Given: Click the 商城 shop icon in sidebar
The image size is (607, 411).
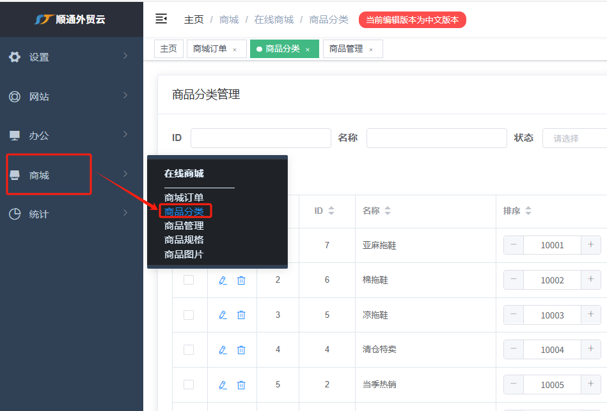Looking at the screenshot, I should click(15, 175).
